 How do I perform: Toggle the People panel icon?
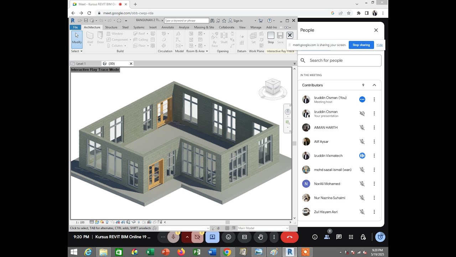[327, 237]
